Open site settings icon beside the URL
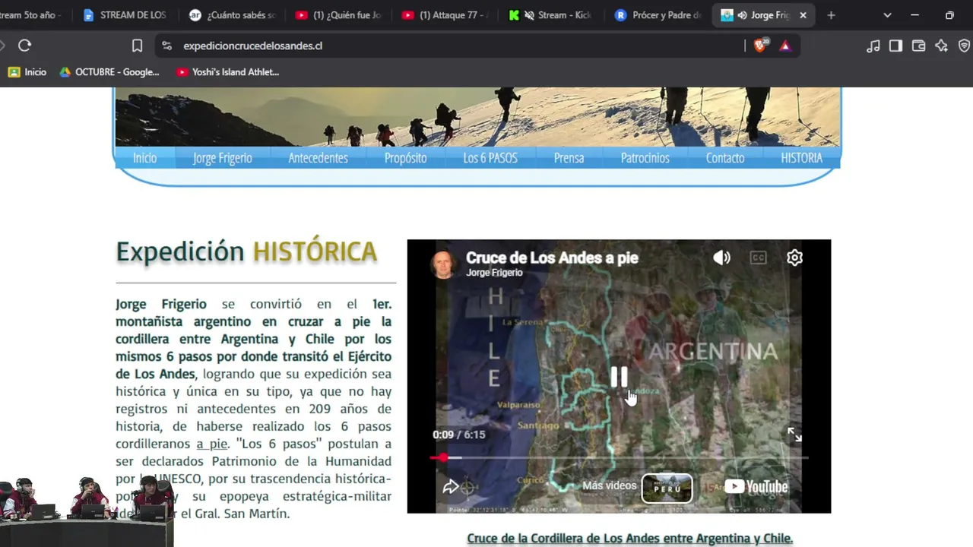Screen dimensions: 973x547 pyautogui.click(x=167, y=46)
